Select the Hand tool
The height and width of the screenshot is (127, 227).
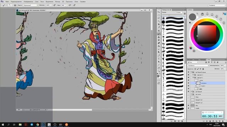click(x=159, y=68)
